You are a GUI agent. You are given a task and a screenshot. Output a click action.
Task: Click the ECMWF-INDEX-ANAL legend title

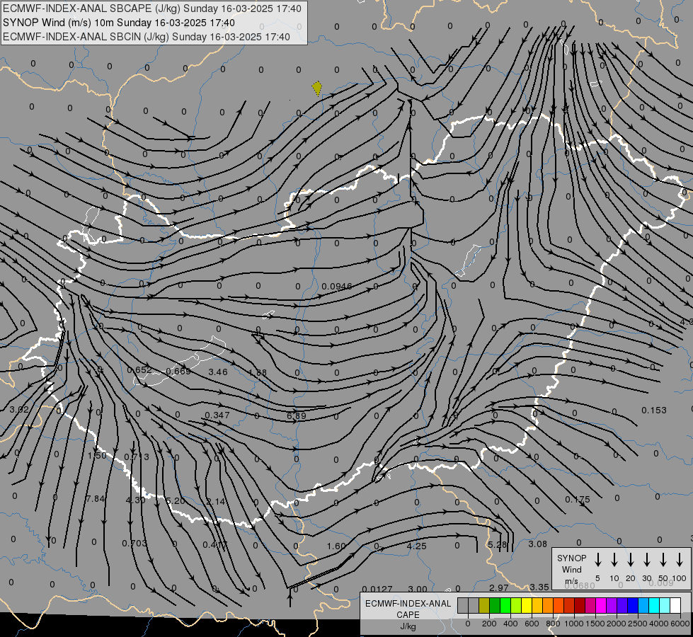(x=408, y=604)
